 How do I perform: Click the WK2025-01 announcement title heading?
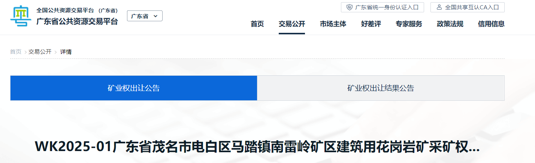[x=257, y=147]
